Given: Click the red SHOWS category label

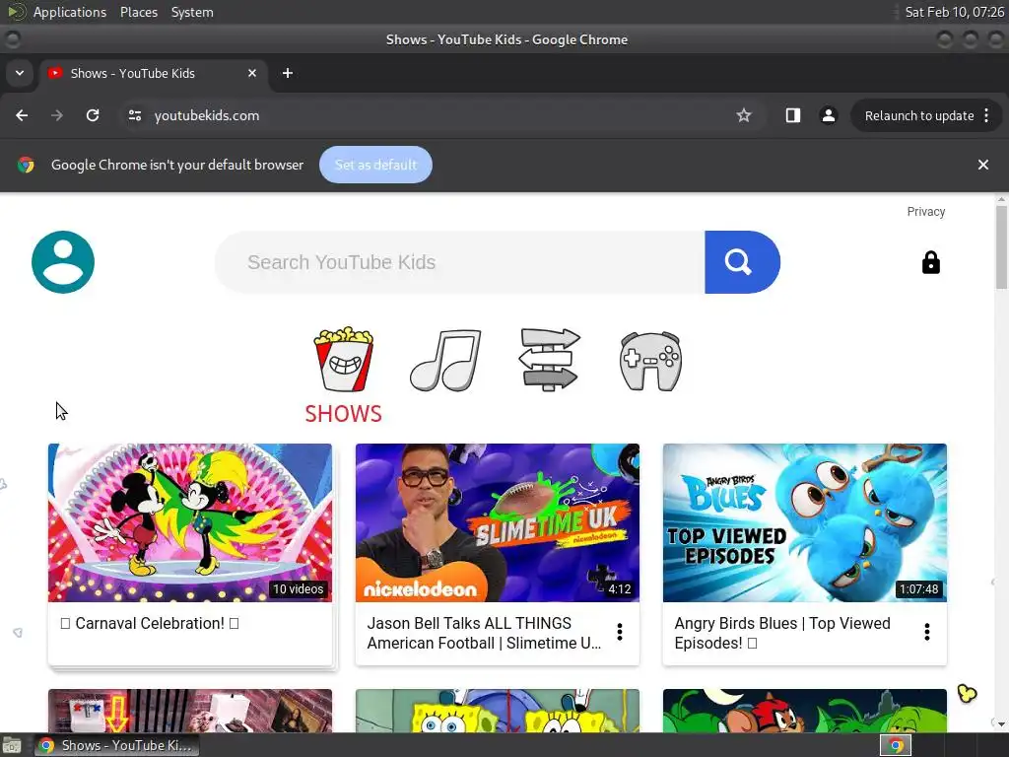Looking at the screenshot, I should 344,413.
